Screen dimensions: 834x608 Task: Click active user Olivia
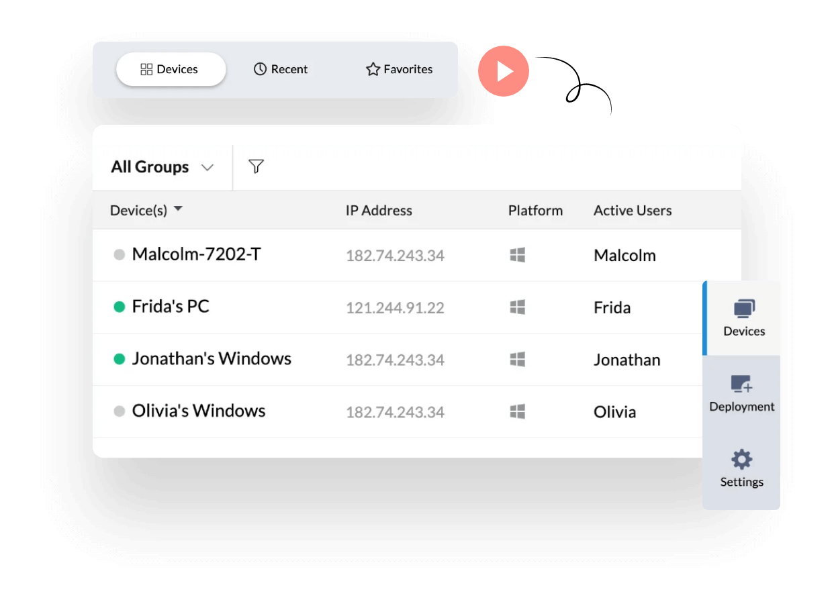click(614, 412)
